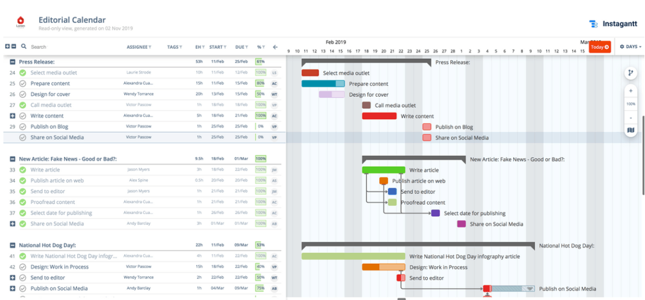
Task: Expand subtasks of Publish on Social Media
Action: pyautogui.click(x=12, y=289)
